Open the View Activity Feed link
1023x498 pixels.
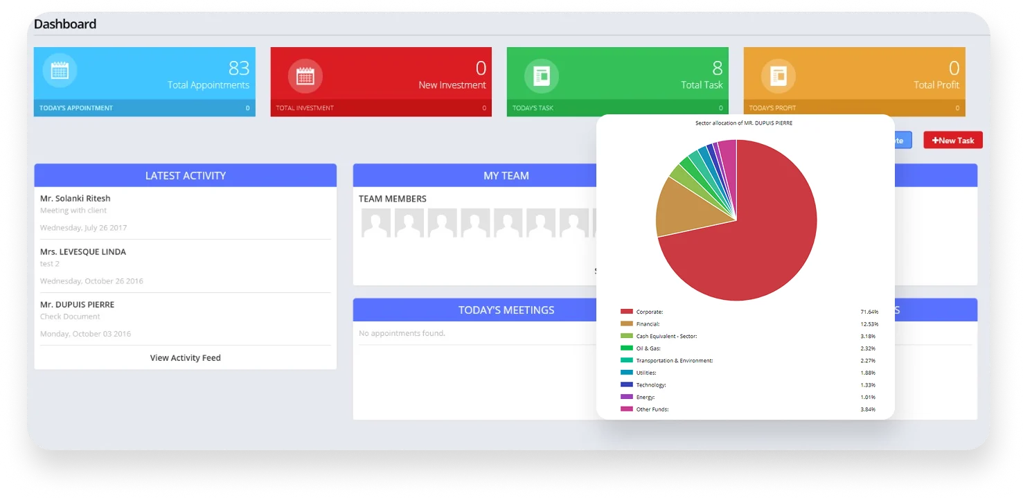[x=186, y=358]
